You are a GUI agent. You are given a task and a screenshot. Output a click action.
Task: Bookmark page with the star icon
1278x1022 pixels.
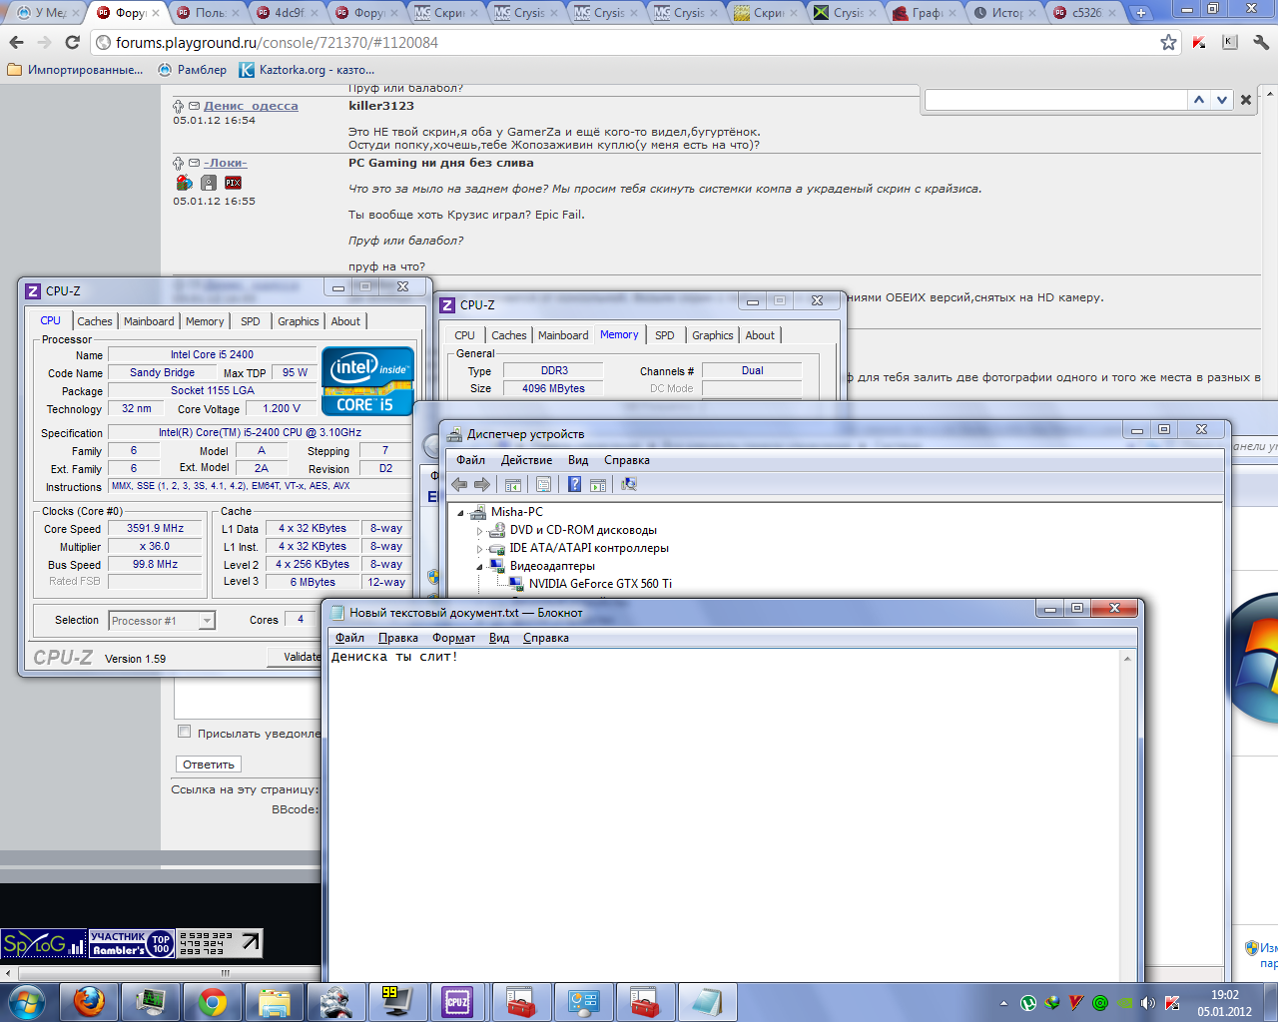click(x=1168, y=43)
